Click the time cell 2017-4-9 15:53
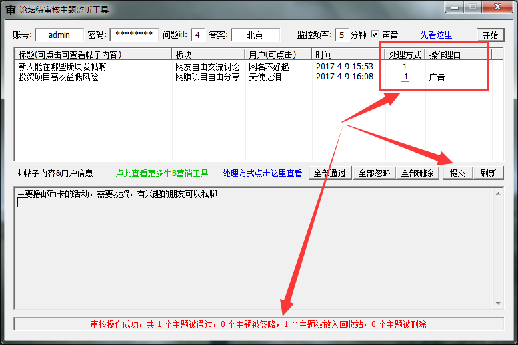Screen dimensions: 518x345 click(x=345, y=67)
